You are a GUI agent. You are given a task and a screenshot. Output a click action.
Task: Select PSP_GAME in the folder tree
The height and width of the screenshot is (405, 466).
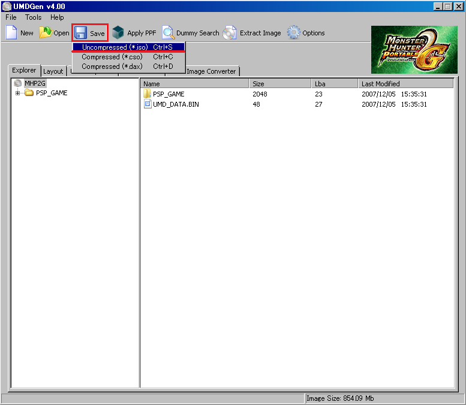52,93
